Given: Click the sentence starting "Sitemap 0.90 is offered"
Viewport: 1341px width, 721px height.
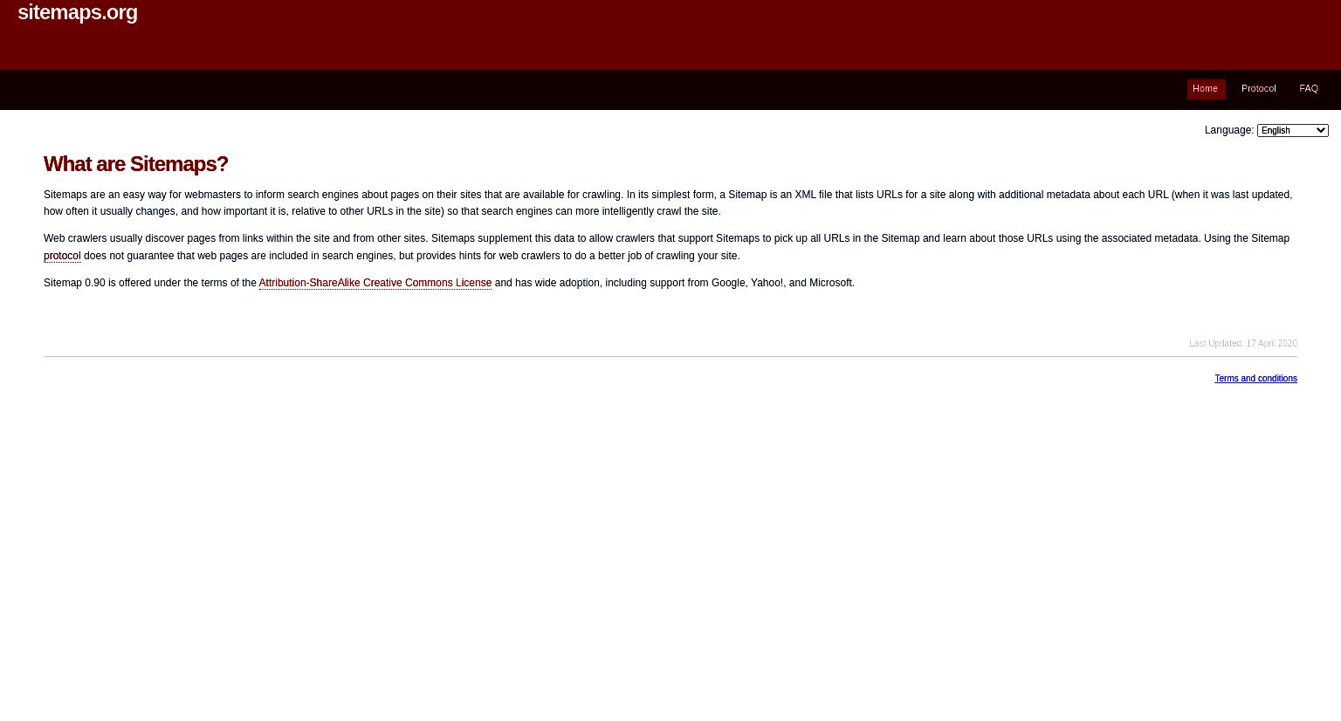Looking at the screenshot, I should (449, 283).
